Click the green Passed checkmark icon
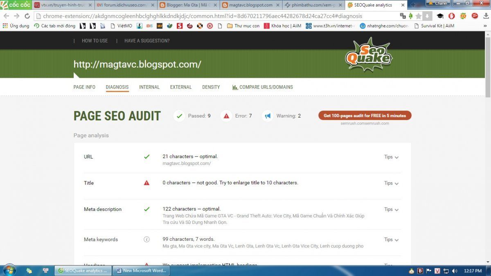491x276 pixels. pos(179,116)
